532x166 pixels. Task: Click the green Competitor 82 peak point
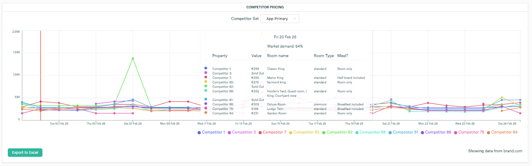coord(133,58)
